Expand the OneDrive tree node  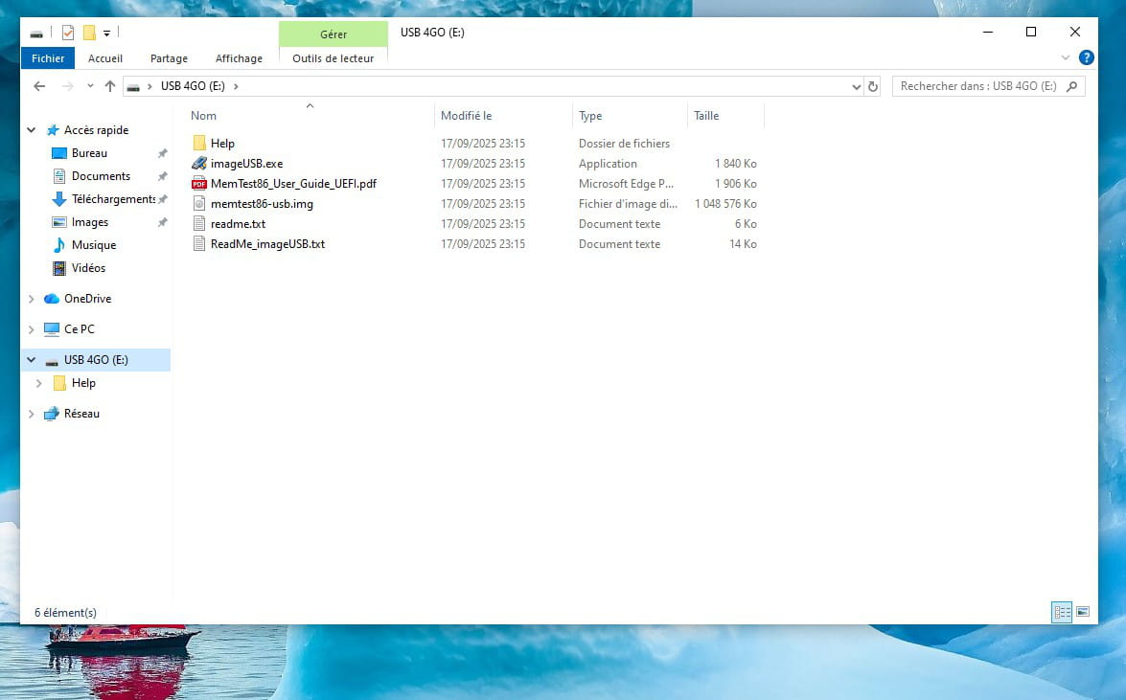coord(32,299)
